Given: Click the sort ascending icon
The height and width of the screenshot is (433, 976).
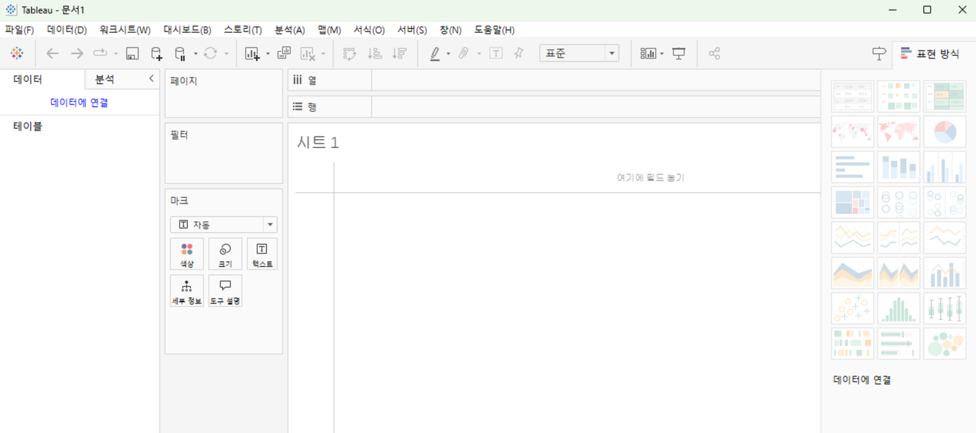Looking at the screenshot, I should coord(375,53).
